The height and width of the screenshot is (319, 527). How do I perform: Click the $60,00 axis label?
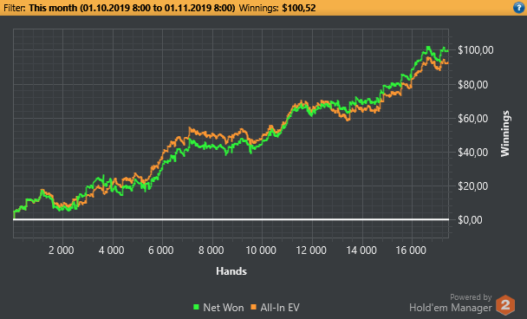coord(473,118)
